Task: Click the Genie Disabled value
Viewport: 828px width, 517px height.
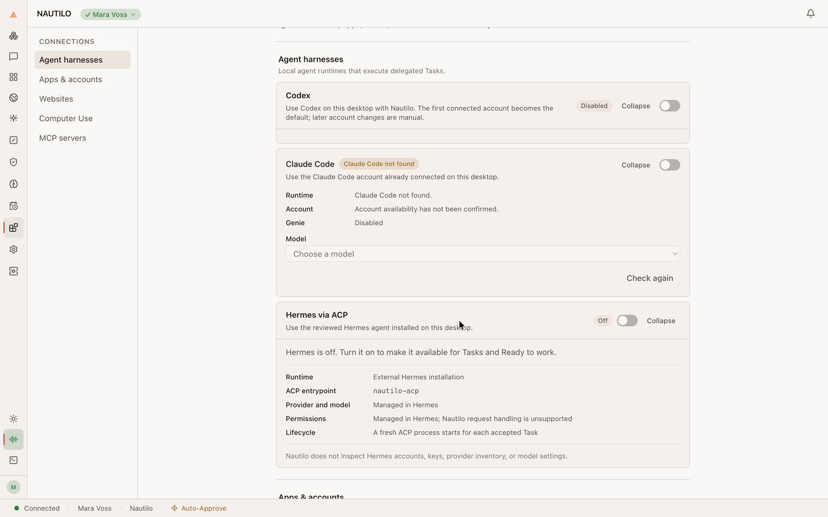Action: tap(369, 223)
